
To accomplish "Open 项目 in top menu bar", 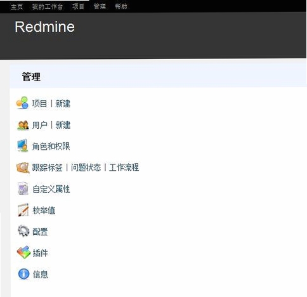I will (x=78, y=6).
